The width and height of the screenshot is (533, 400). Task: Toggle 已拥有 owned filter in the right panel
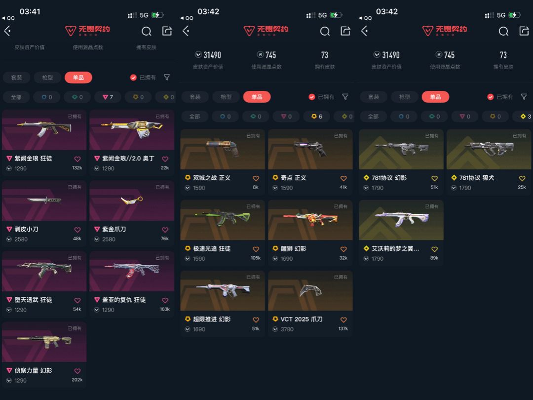point(490,97)
